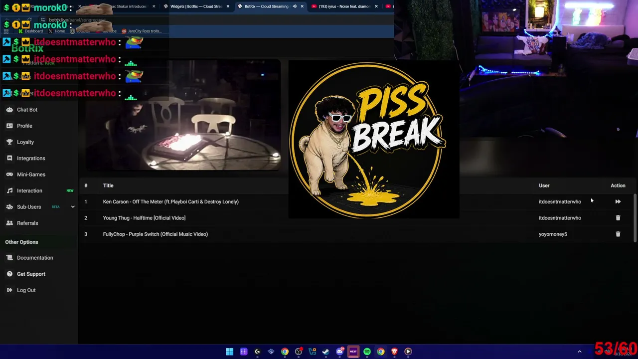Click the Documentation book icon

[9, 258]
